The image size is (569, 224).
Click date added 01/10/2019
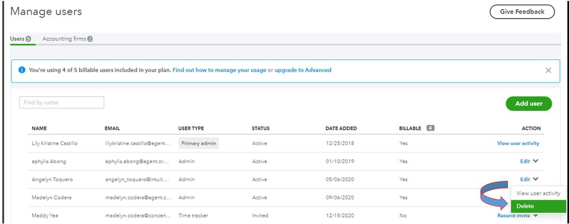[339, 161]
